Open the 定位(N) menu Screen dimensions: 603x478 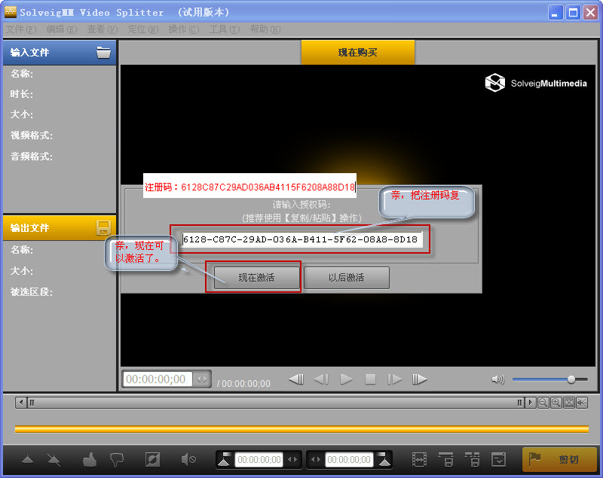pyautogui.click(x=143, y=29)
